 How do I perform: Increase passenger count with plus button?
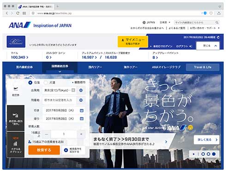[x=81, y=134]
